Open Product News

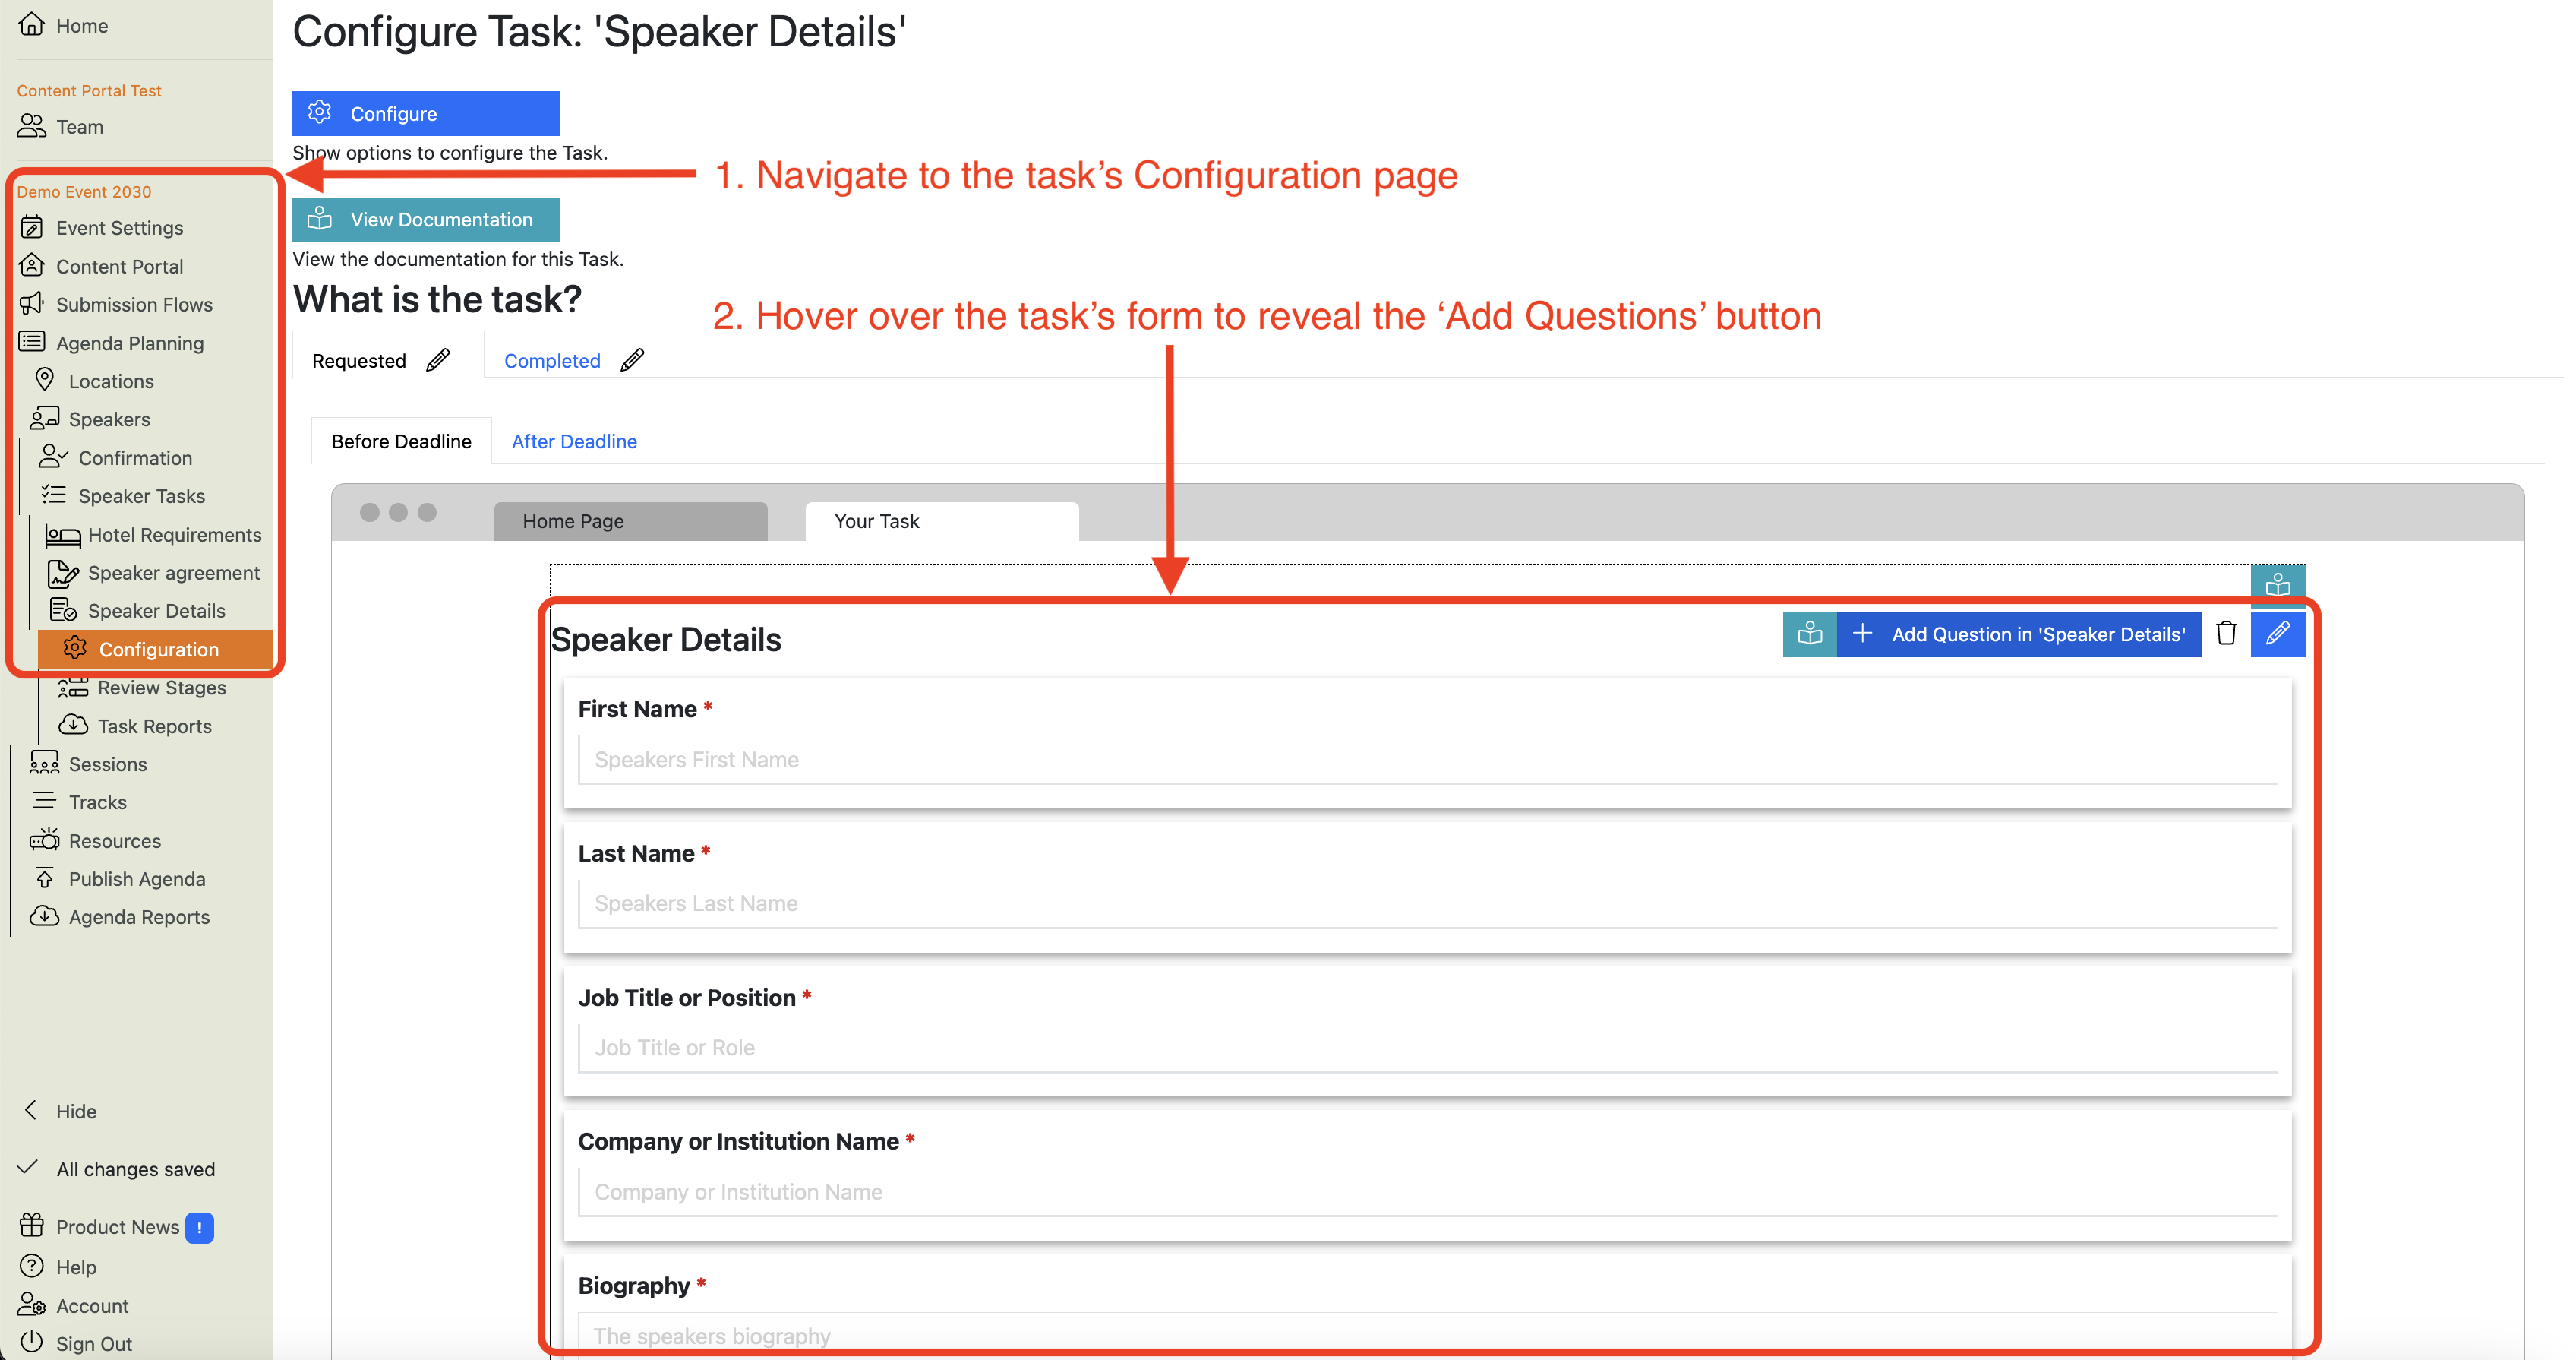click(99, 1226)
